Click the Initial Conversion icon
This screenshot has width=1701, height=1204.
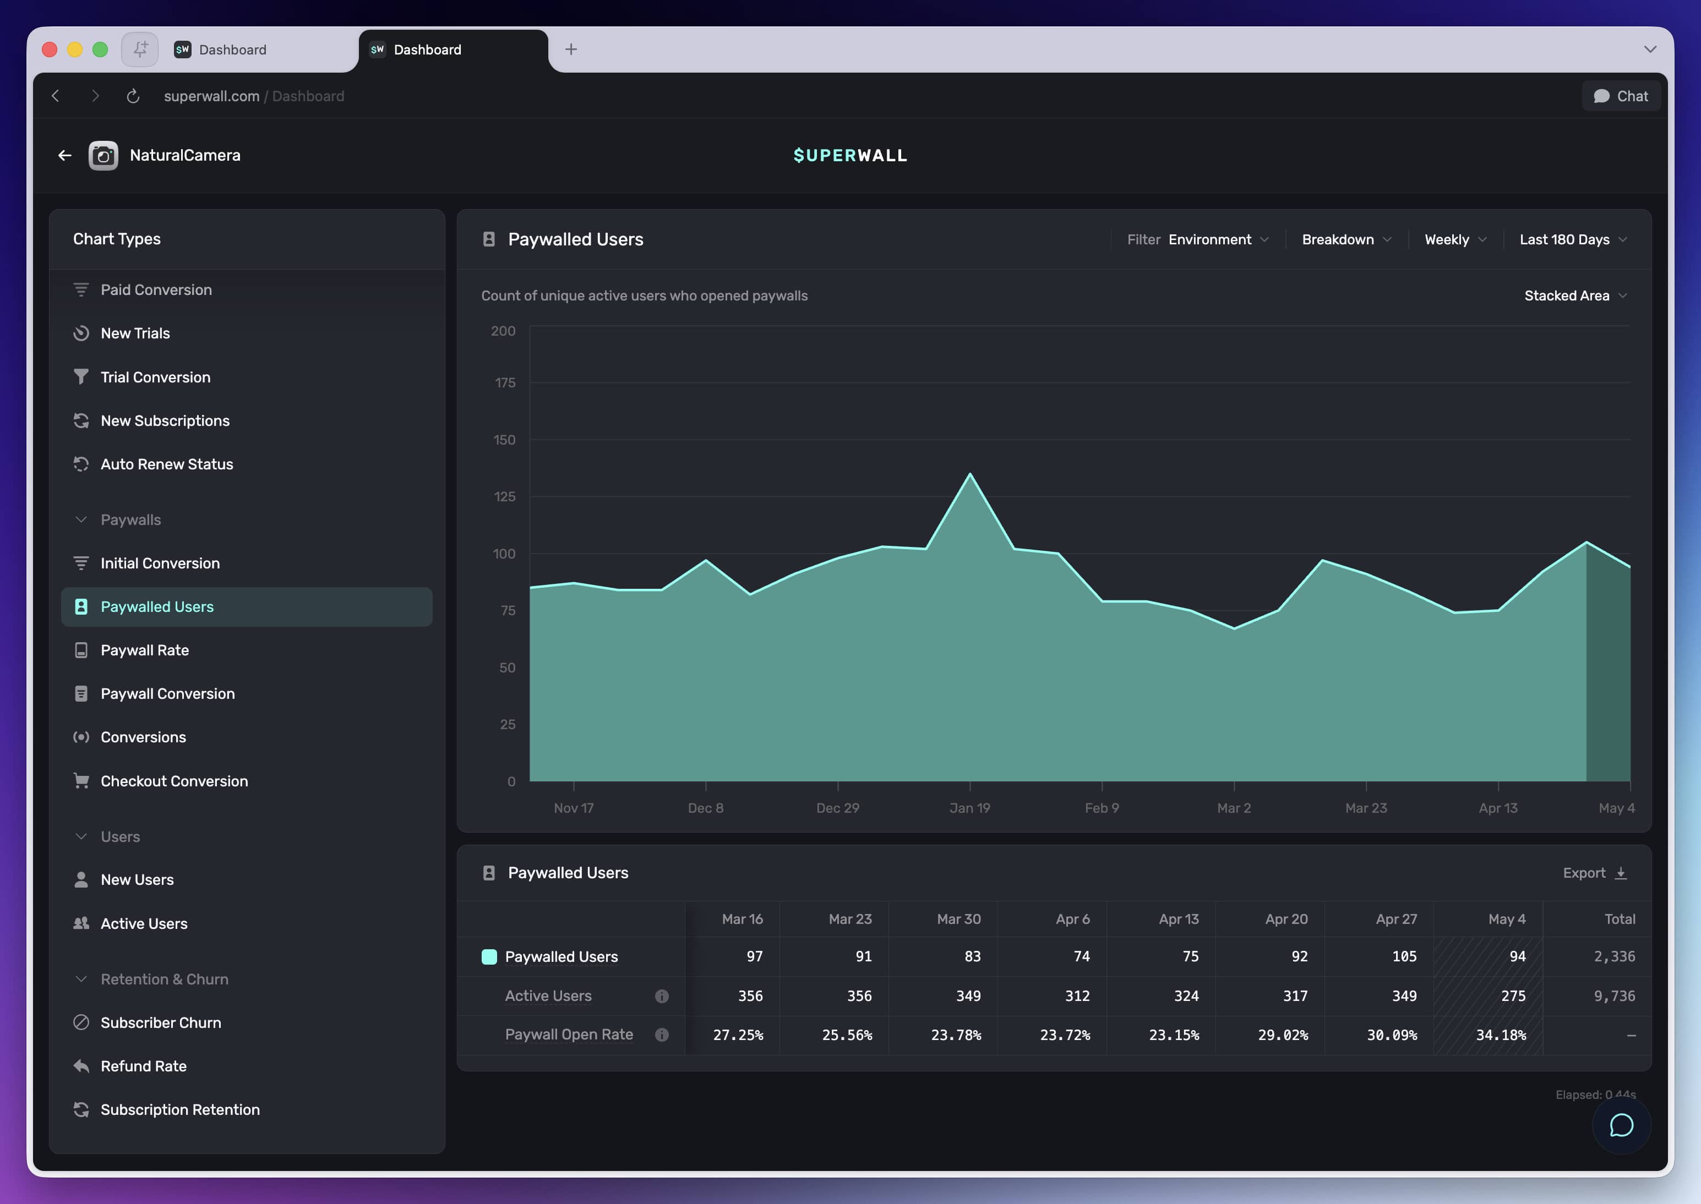81,563
